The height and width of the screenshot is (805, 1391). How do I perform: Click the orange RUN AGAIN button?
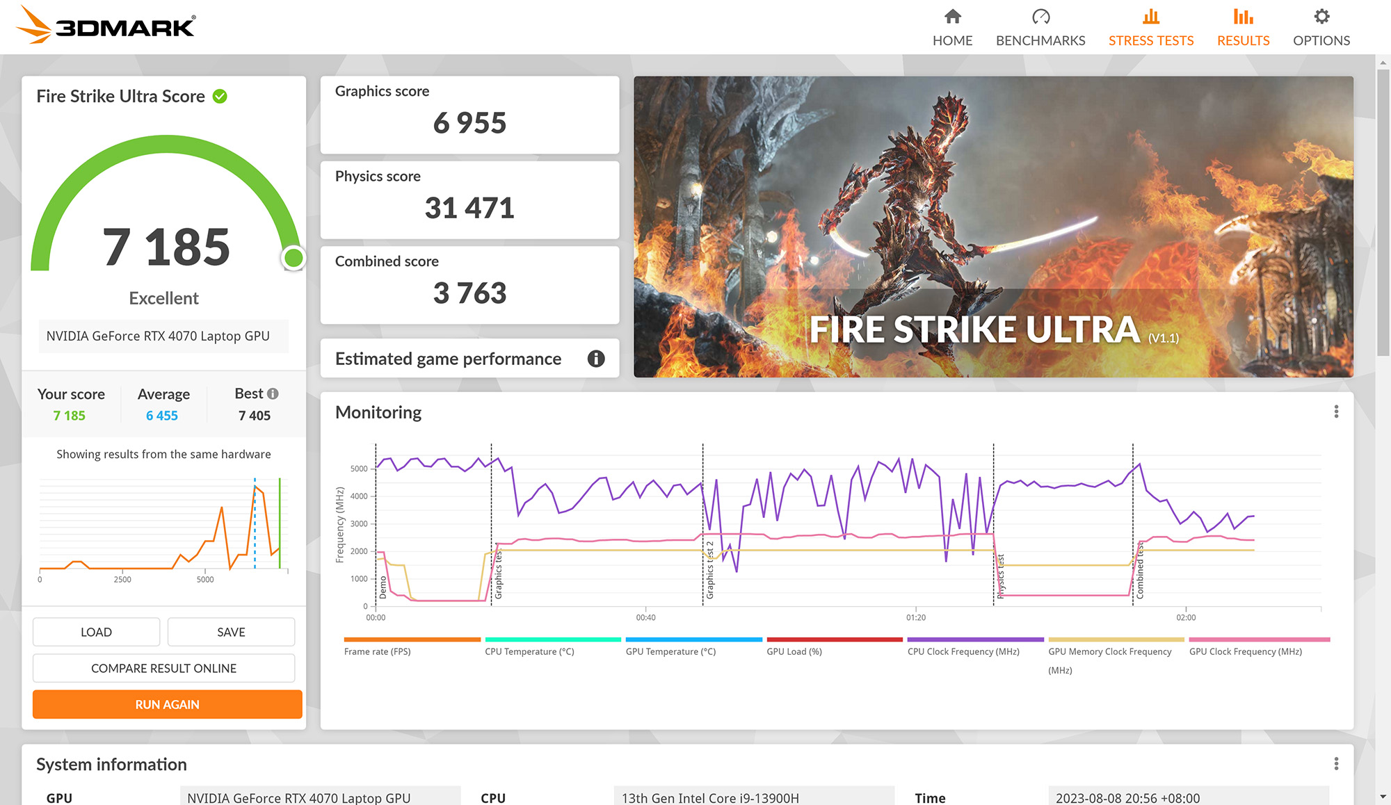coord(167,704)
